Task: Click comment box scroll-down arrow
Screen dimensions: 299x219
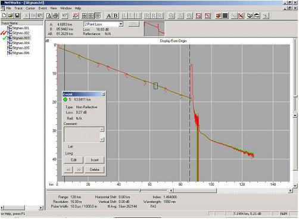Action: click(102, 140)
